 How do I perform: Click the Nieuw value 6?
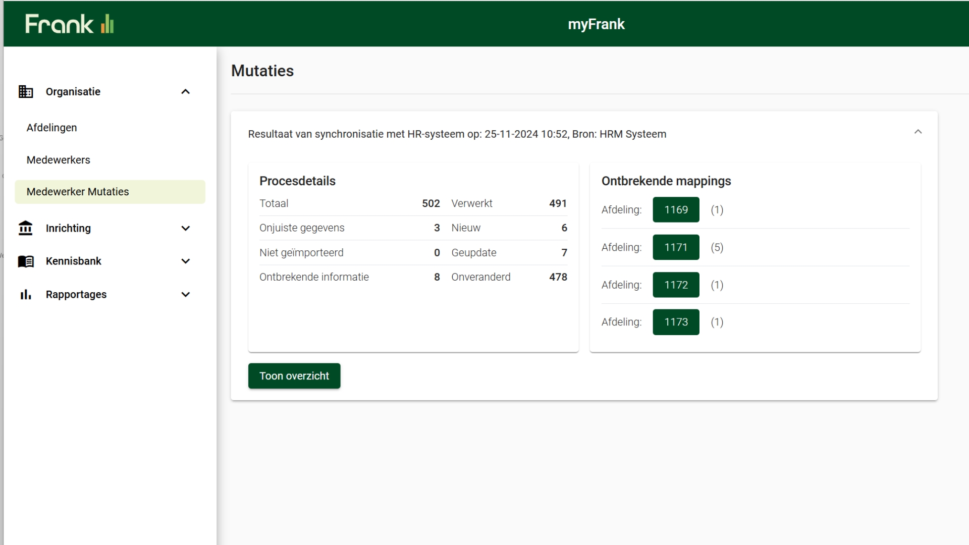tap(564, 228)
